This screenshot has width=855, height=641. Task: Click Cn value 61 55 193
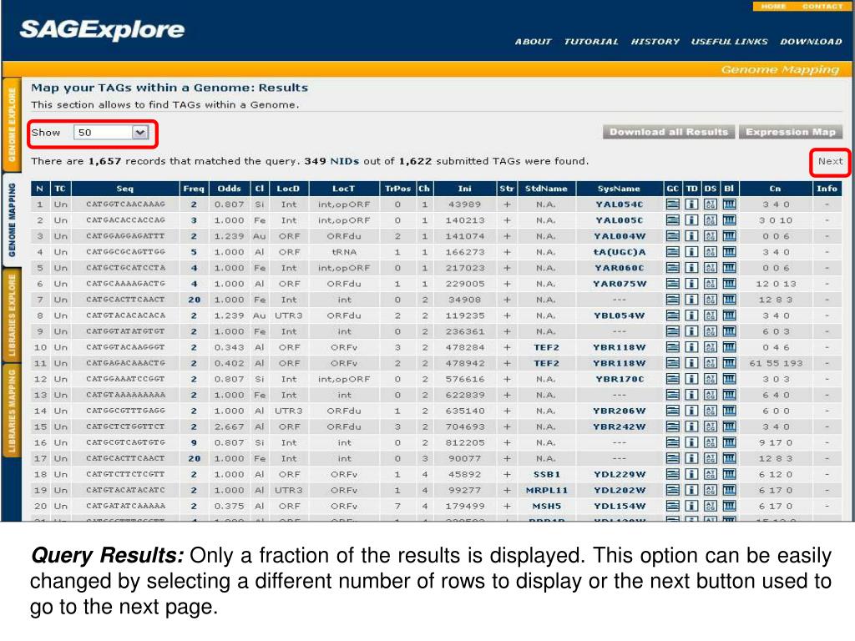[776, 363]
